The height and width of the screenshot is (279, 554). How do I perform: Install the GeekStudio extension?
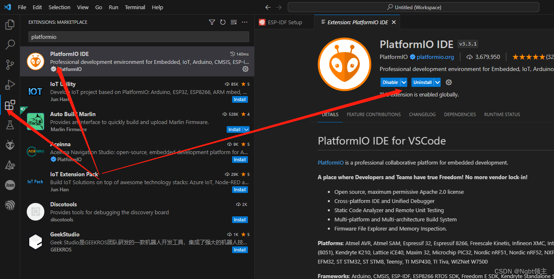pyautogui.click(x=240, y=250)
